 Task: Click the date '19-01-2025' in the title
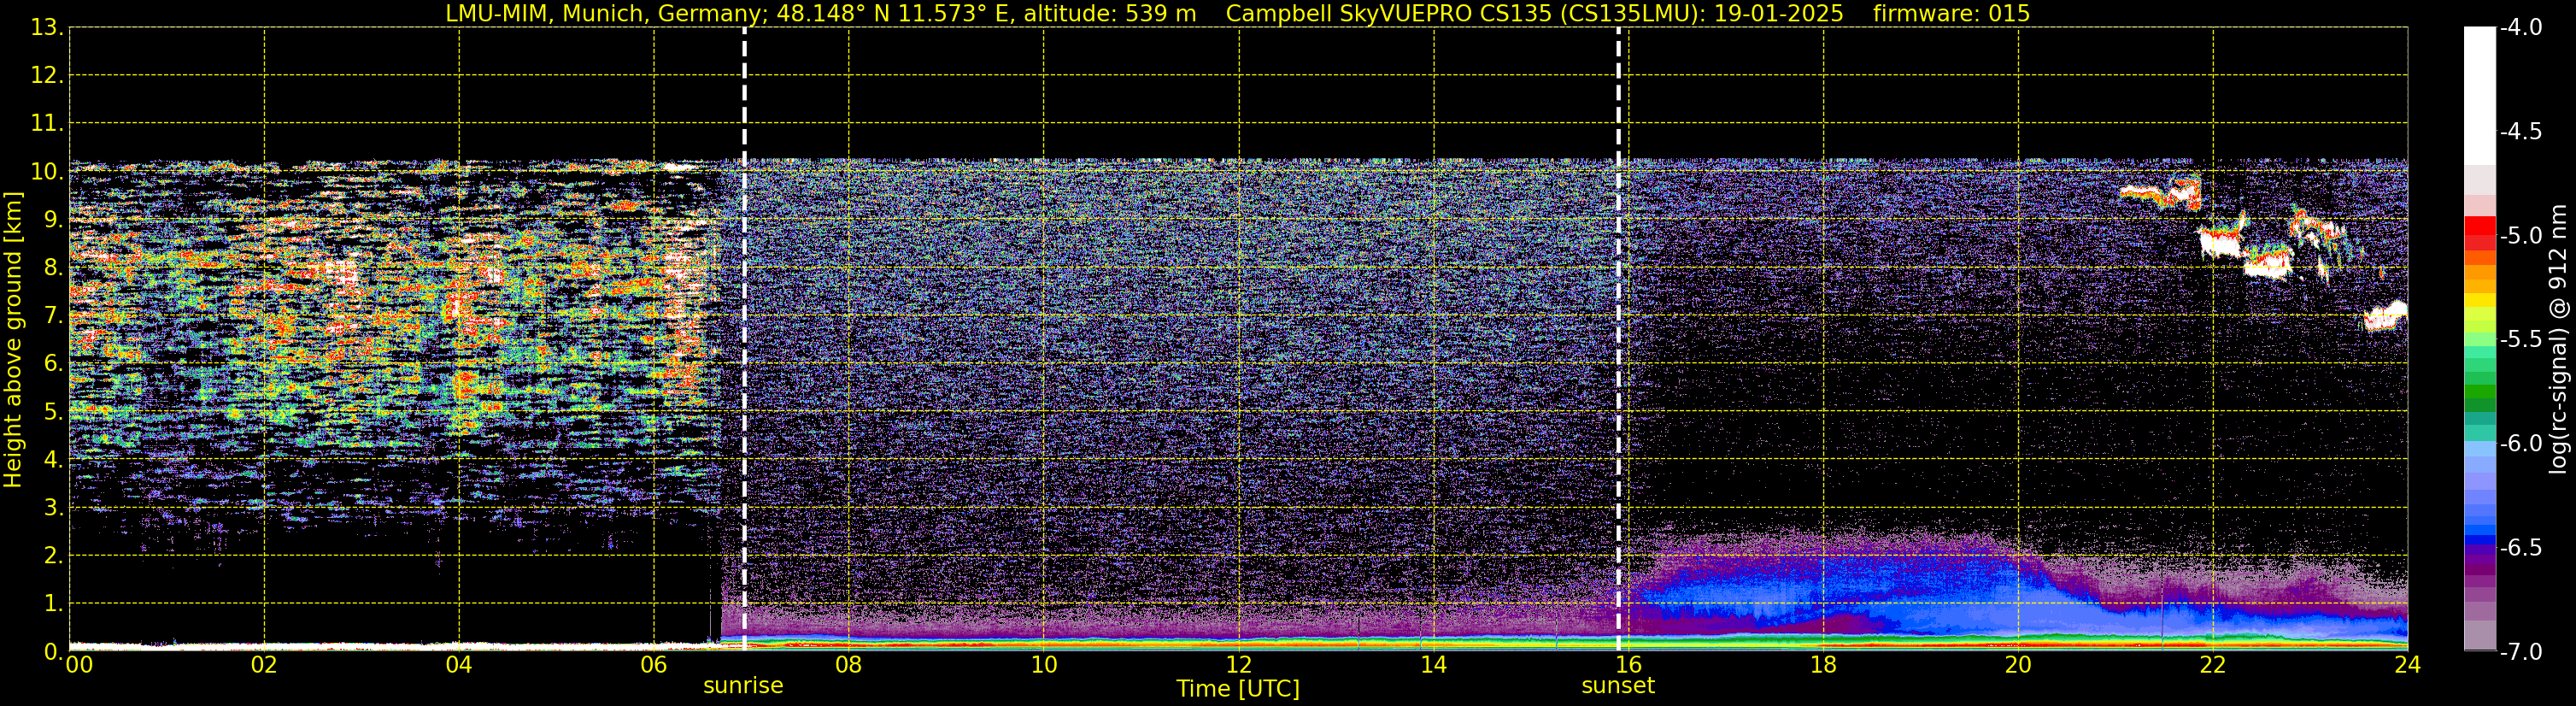pos(1780,13)
